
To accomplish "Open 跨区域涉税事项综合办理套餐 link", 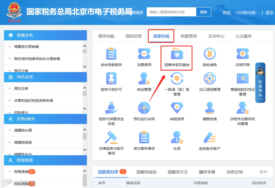I will pyautogui.click(x=37, y=59).
